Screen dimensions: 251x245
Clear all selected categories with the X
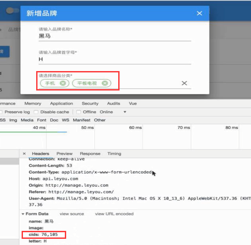point(184,83)
